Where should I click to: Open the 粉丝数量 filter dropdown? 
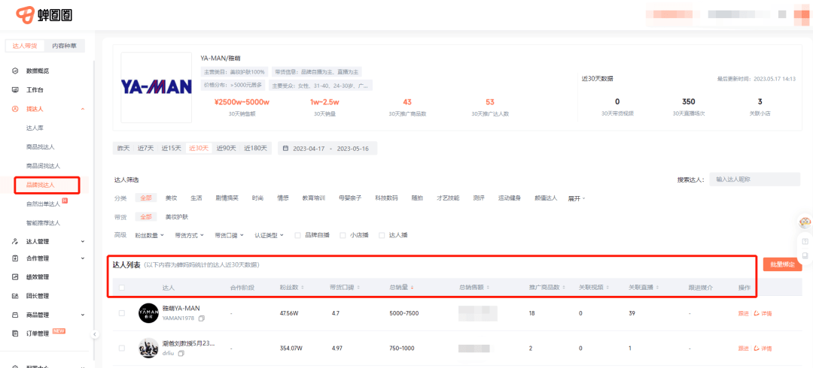click(149, 235)
